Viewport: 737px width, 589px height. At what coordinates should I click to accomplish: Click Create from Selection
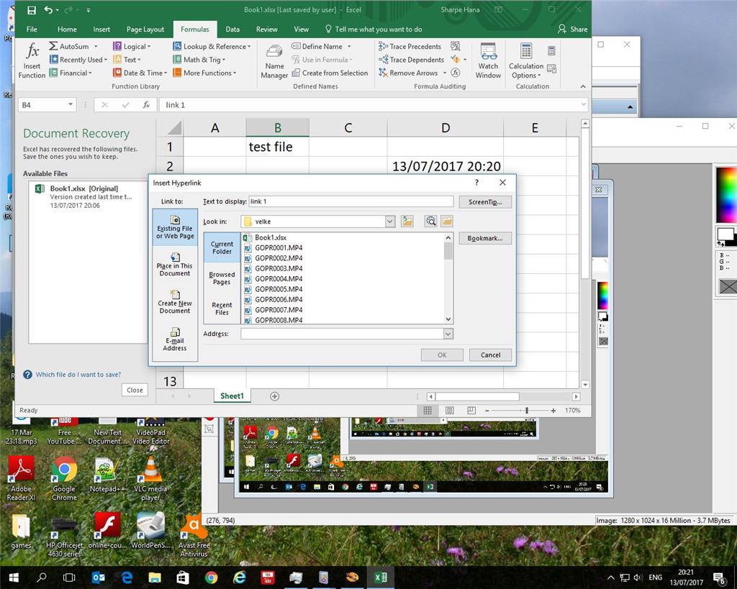tap(330, 73)
